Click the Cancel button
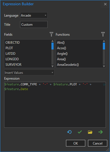Image resolution: width=110 pixels, height=152 pixels. 98,143
